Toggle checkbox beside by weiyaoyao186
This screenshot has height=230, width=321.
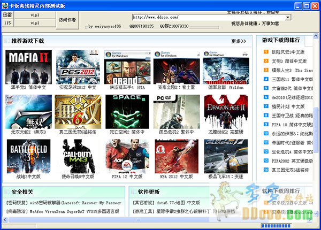point(86,27)
